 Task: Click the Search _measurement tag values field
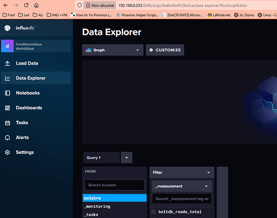point(182,199)
